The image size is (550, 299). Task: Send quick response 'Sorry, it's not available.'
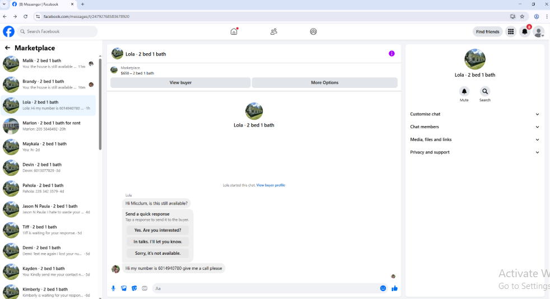[157, 253]
